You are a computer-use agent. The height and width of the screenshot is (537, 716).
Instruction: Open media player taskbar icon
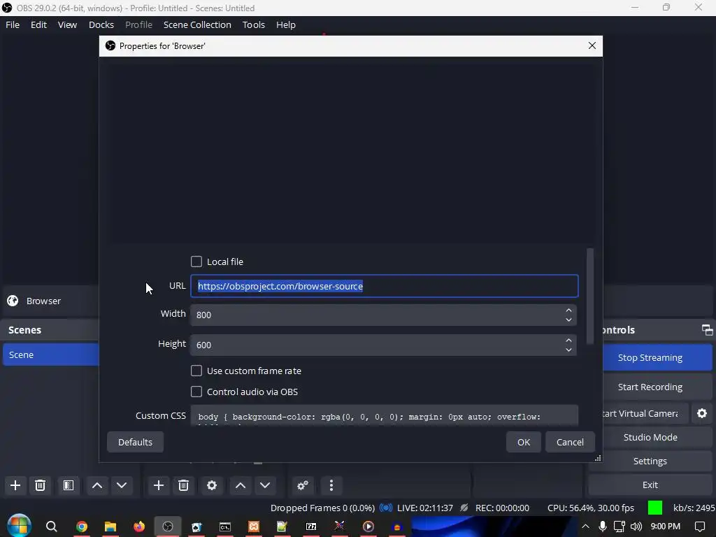click(x=368, y=527)
